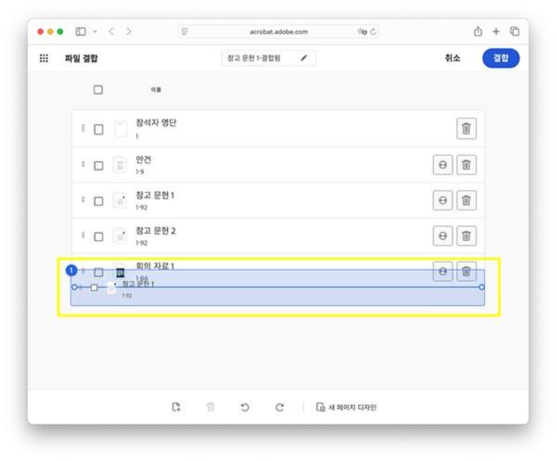Click 새 페이지 디자인 button
The width and height of the screenshot is (557, 461).
click(x=346, y=407)
